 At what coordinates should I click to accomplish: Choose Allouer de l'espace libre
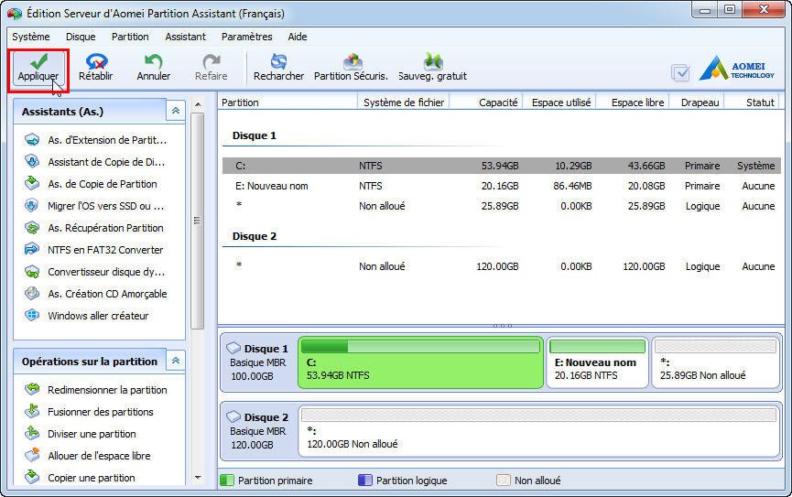(x=88, y=456)
